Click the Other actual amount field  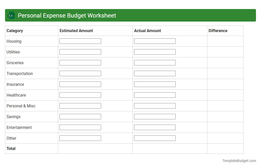point(155,138)
